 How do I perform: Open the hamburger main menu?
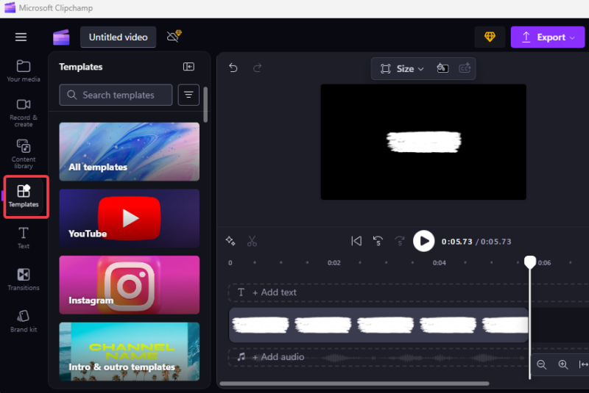point(21,37)
